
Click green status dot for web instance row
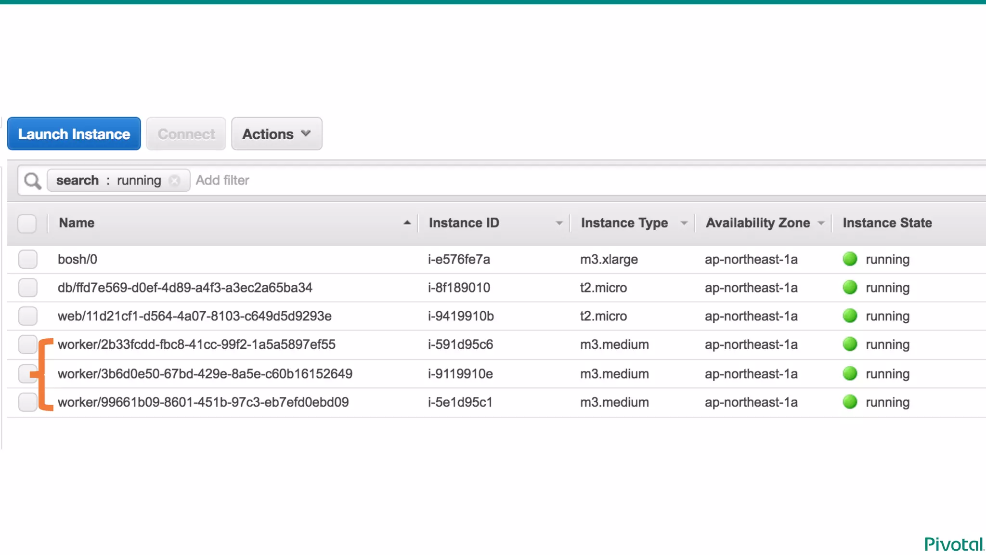[850, 316]
